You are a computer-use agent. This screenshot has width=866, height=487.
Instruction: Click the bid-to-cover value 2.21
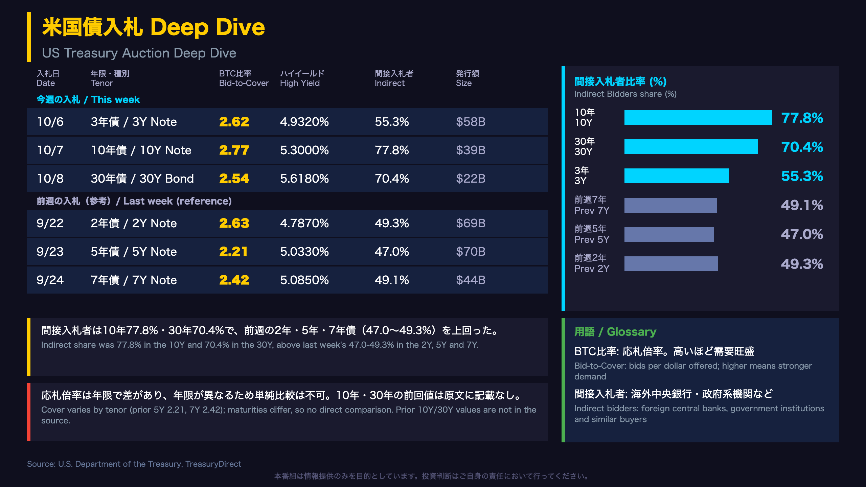233,252
